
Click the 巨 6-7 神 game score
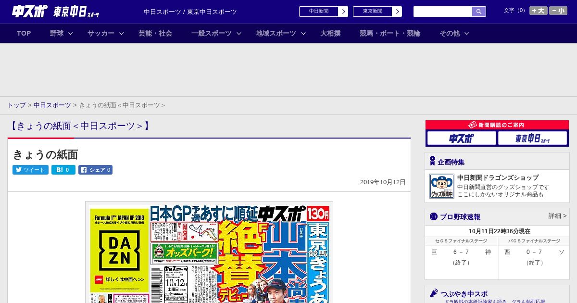point(461,252)
